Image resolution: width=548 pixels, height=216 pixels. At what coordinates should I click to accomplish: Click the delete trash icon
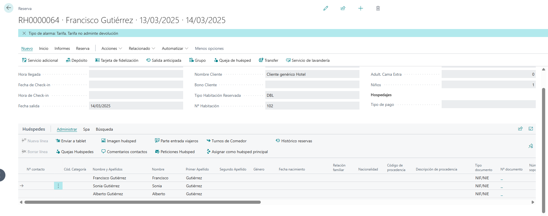(378, 8)
